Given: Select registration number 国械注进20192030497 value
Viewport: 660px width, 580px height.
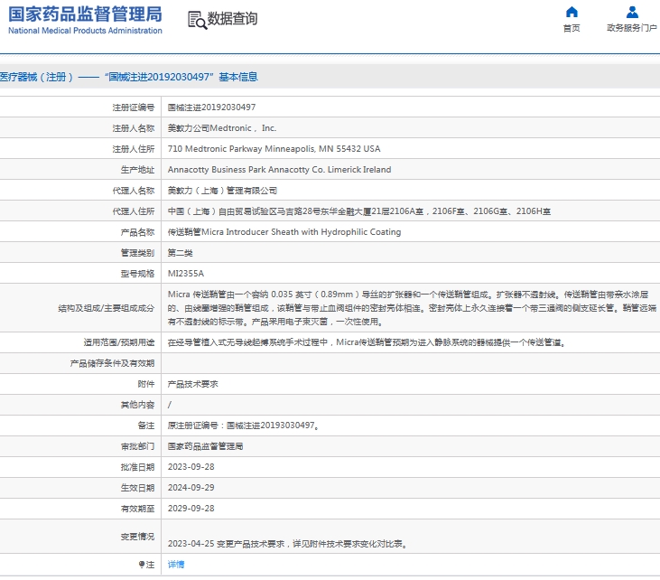Looking at the screenshot, I should click(x=211, y=108).
